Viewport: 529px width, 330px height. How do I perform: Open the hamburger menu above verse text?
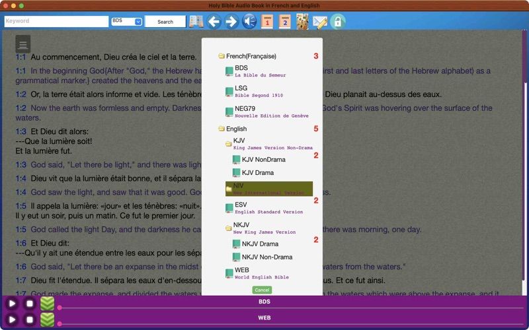point(23,44)
